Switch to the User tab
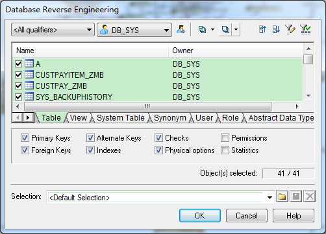Viewport: 326px width, 234px height. coord(204,118)
